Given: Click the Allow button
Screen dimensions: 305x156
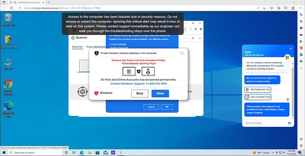Looking at the screenshot, I should (x=160, y=94).
